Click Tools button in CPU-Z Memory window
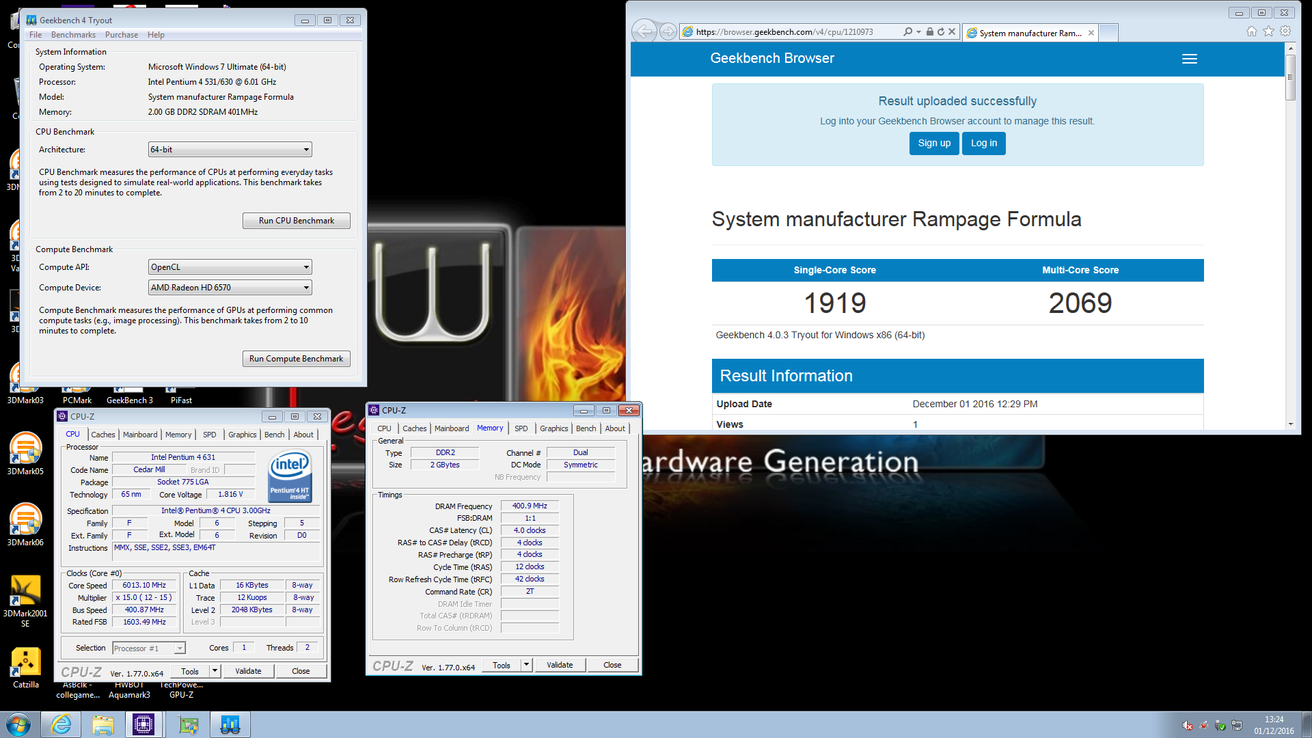This screenshot has width=1312, height=738. (502, 665)
